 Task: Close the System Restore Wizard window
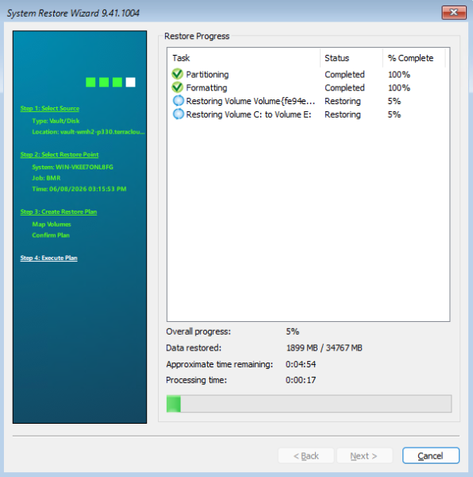pyautogui.click(x=454, y=13)
